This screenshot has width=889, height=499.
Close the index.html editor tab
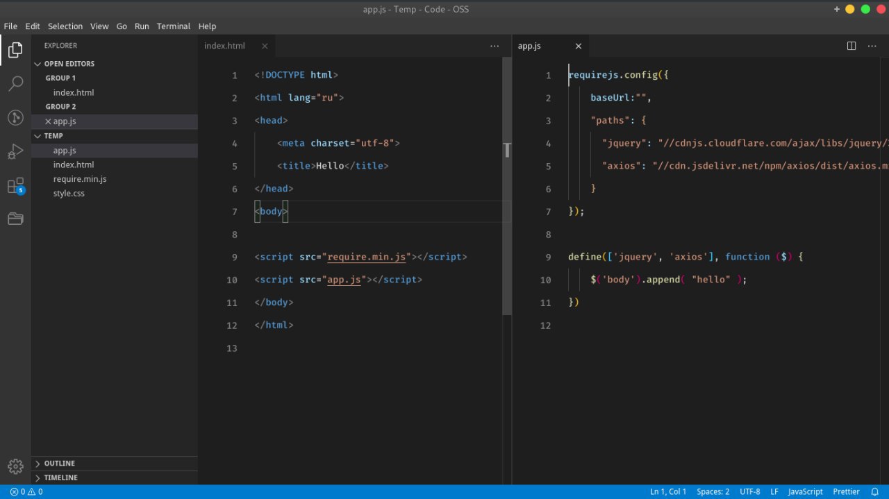pyautogui.click(x=265, y=46)
